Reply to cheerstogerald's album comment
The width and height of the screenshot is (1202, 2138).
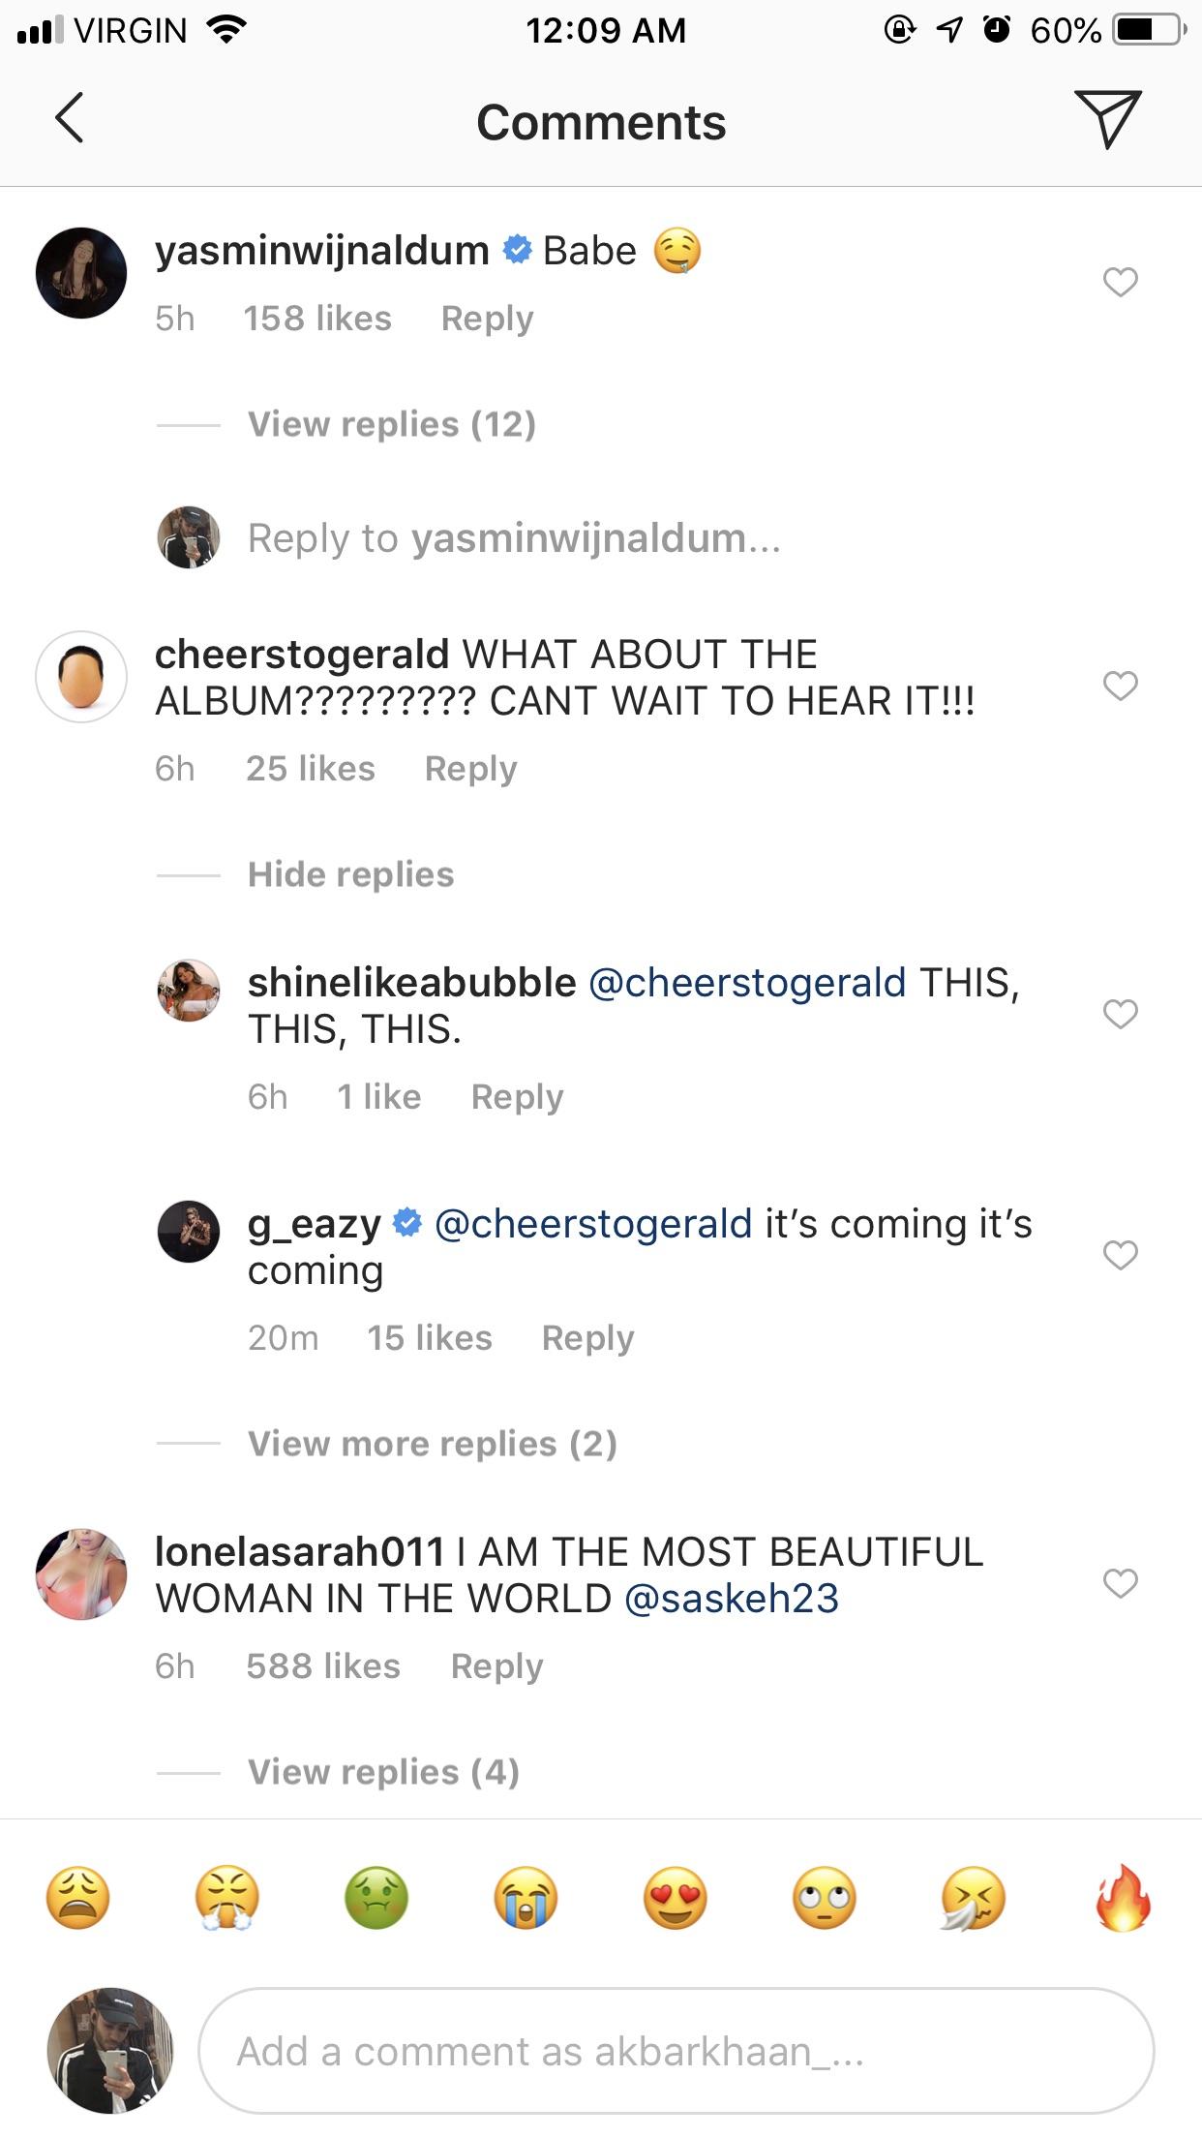tap(470, 769)
